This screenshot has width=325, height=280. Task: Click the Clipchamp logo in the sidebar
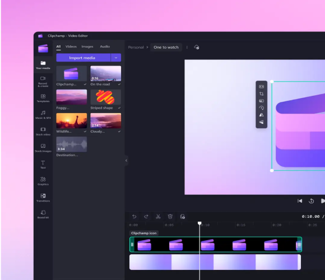click(43, 49)
